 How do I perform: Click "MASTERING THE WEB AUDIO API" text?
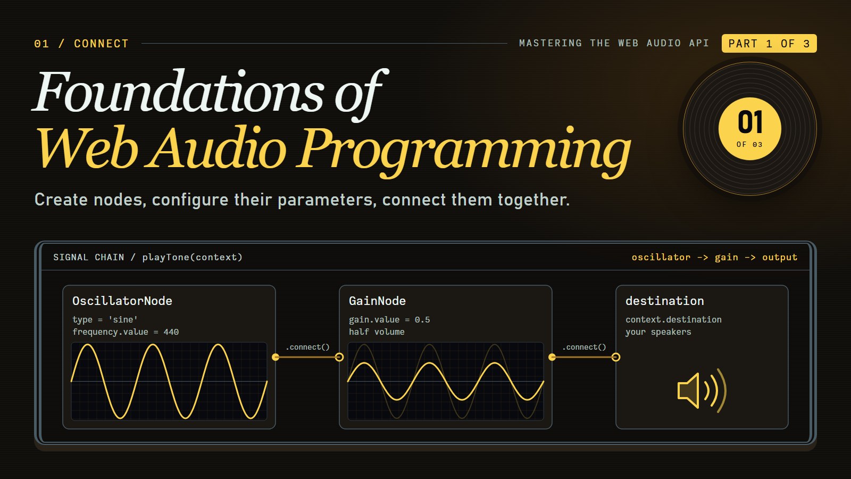[614, 43]
